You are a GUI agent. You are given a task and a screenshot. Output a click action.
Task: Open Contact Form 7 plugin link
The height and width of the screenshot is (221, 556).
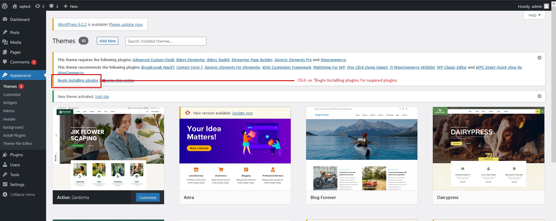click(x=189, y=67)
